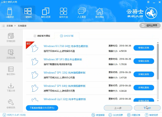Open 帮助视频 in the status bar
This screenshot has height=117, width=162.
[x=151, y=115]
